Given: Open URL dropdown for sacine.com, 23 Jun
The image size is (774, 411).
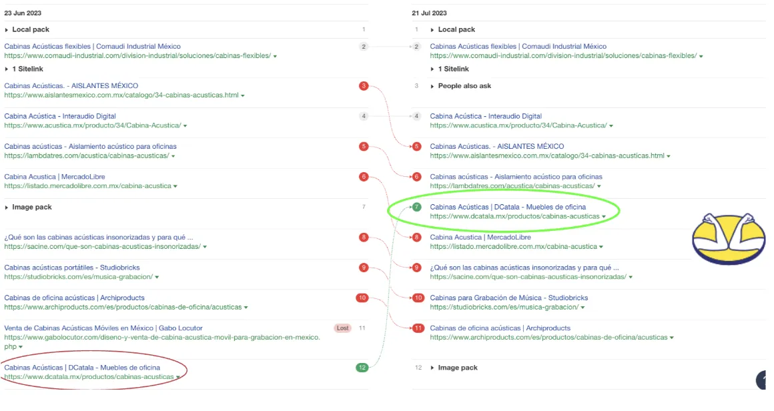Looking at the screenshot, I should 205,247.
